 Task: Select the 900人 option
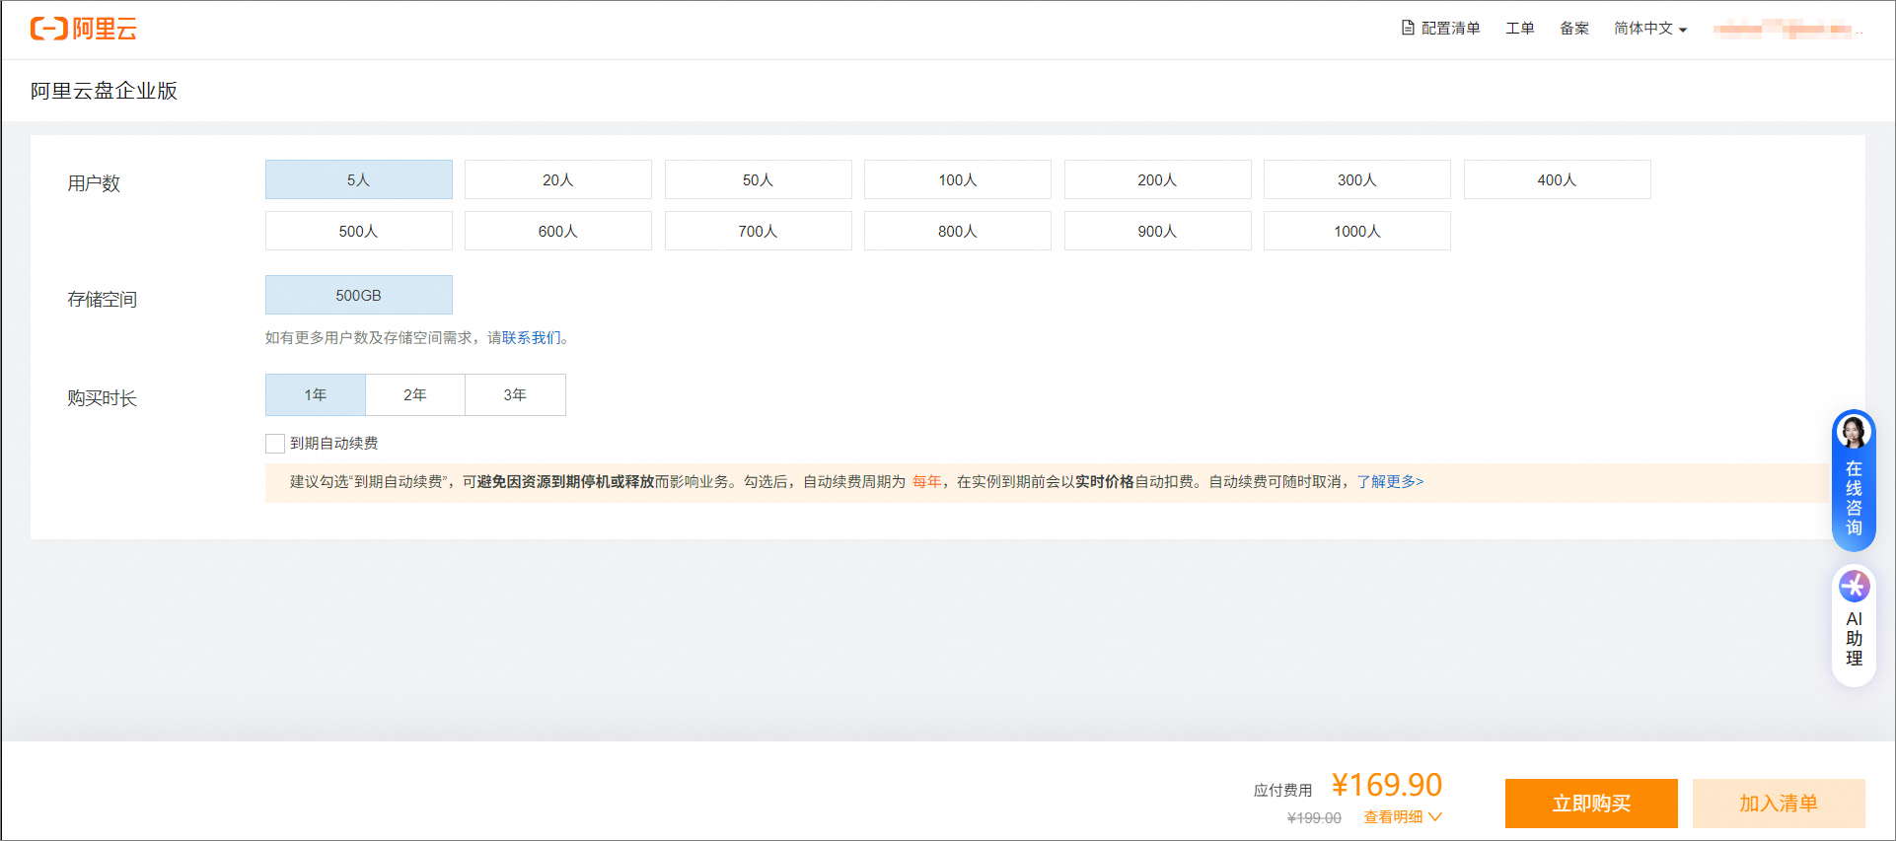(1158, 231)
